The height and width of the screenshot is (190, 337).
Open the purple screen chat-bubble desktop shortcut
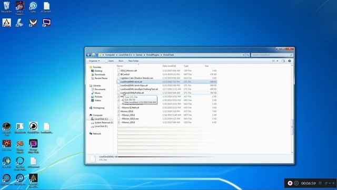click(x=46, y=23)
